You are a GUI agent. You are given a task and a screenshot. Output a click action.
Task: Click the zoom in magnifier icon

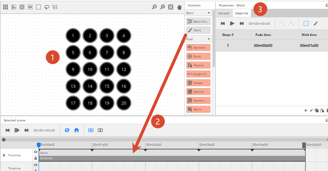tap(162, 7)
